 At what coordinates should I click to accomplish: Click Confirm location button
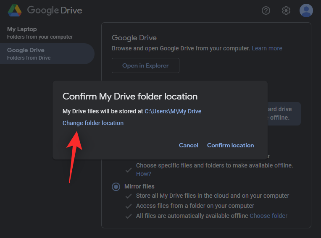[x=230, y=145]
